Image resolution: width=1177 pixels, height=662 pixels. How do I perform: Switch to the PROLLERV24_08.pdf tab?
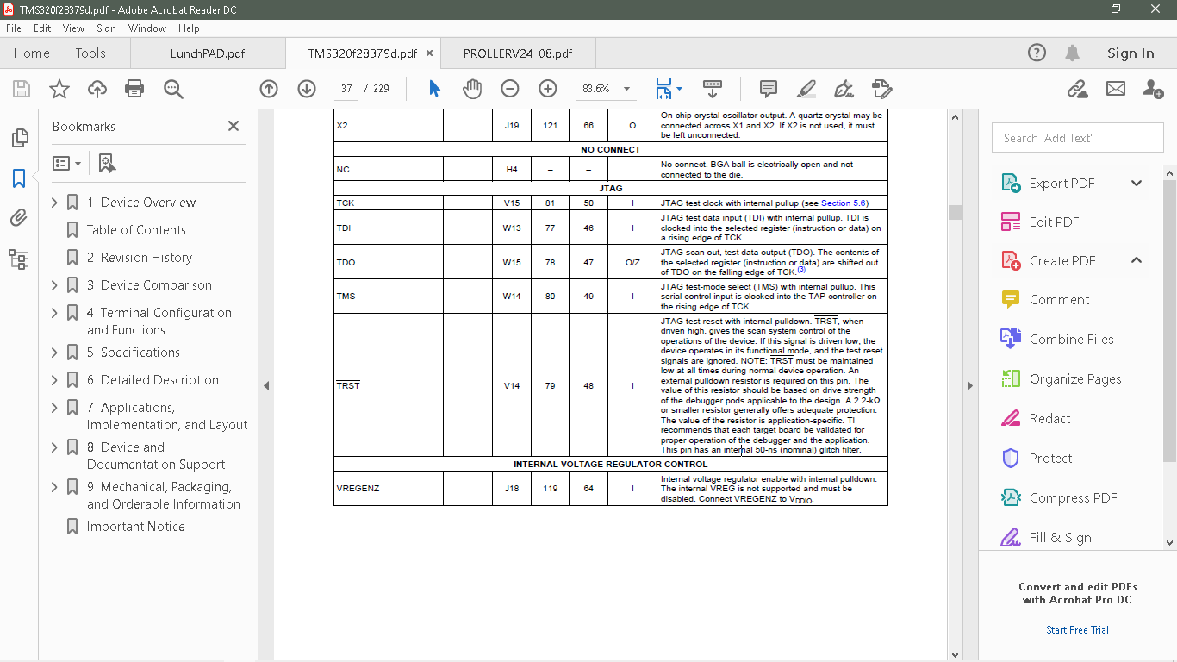coord(517,53)
